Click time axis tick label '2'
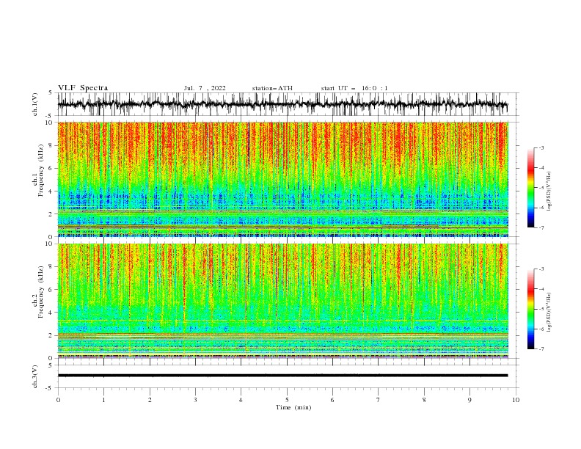Viewport: 581px width, 449px height. [x=150, y=400]
